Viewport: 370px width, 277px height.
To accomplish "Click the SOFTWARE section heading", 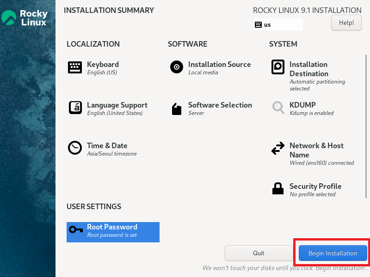I will point(188,44).
